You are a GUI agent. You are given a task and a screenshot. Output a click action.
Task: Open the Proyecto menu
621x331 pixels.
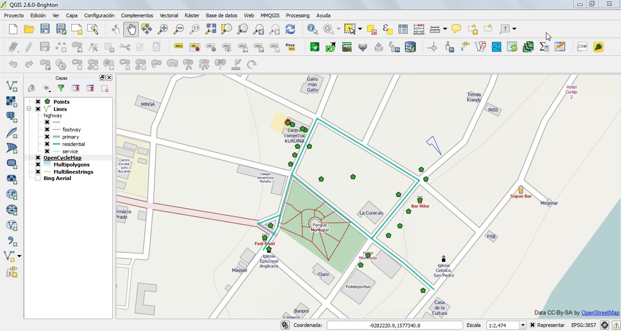coord(14,15)
